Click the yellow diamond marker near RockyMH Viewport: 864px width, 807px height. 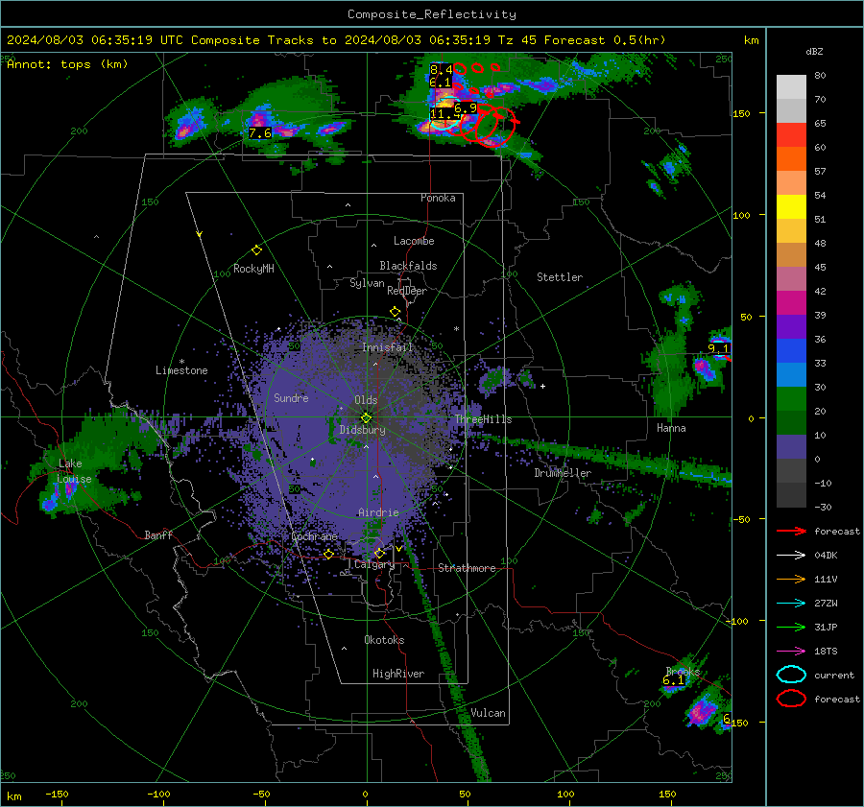(256, 250)
